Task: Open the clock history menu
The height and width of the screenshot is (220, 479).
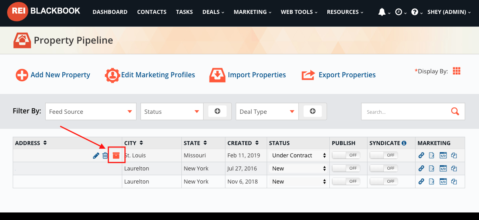Action: pos(401,12)
